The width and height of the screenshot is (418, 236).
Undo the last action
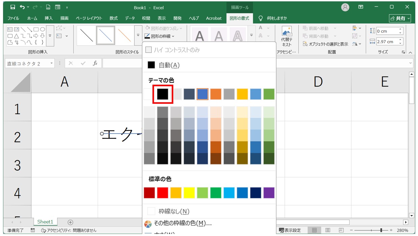click(22, 7)
